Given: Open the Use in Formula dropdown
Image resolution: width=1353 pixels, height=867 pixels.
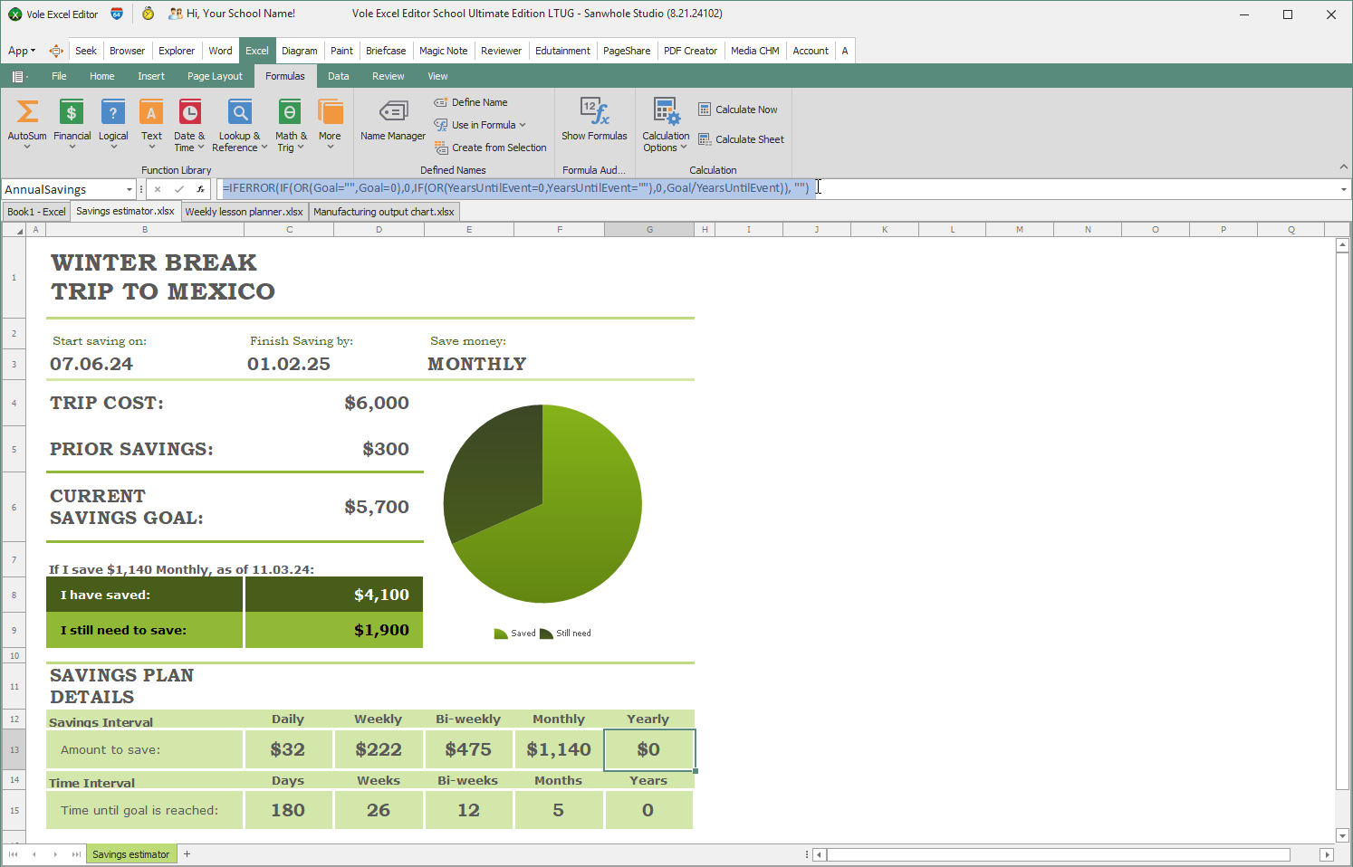Looking at the screenshot, I should [480, 125].
